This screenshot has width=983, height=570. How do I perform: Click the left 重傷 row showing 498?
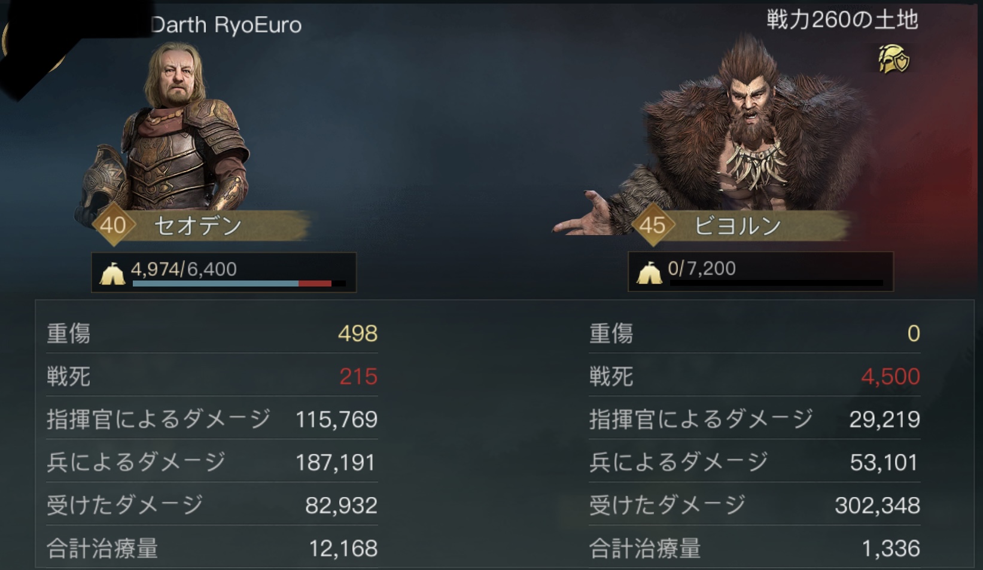point(212,333)
